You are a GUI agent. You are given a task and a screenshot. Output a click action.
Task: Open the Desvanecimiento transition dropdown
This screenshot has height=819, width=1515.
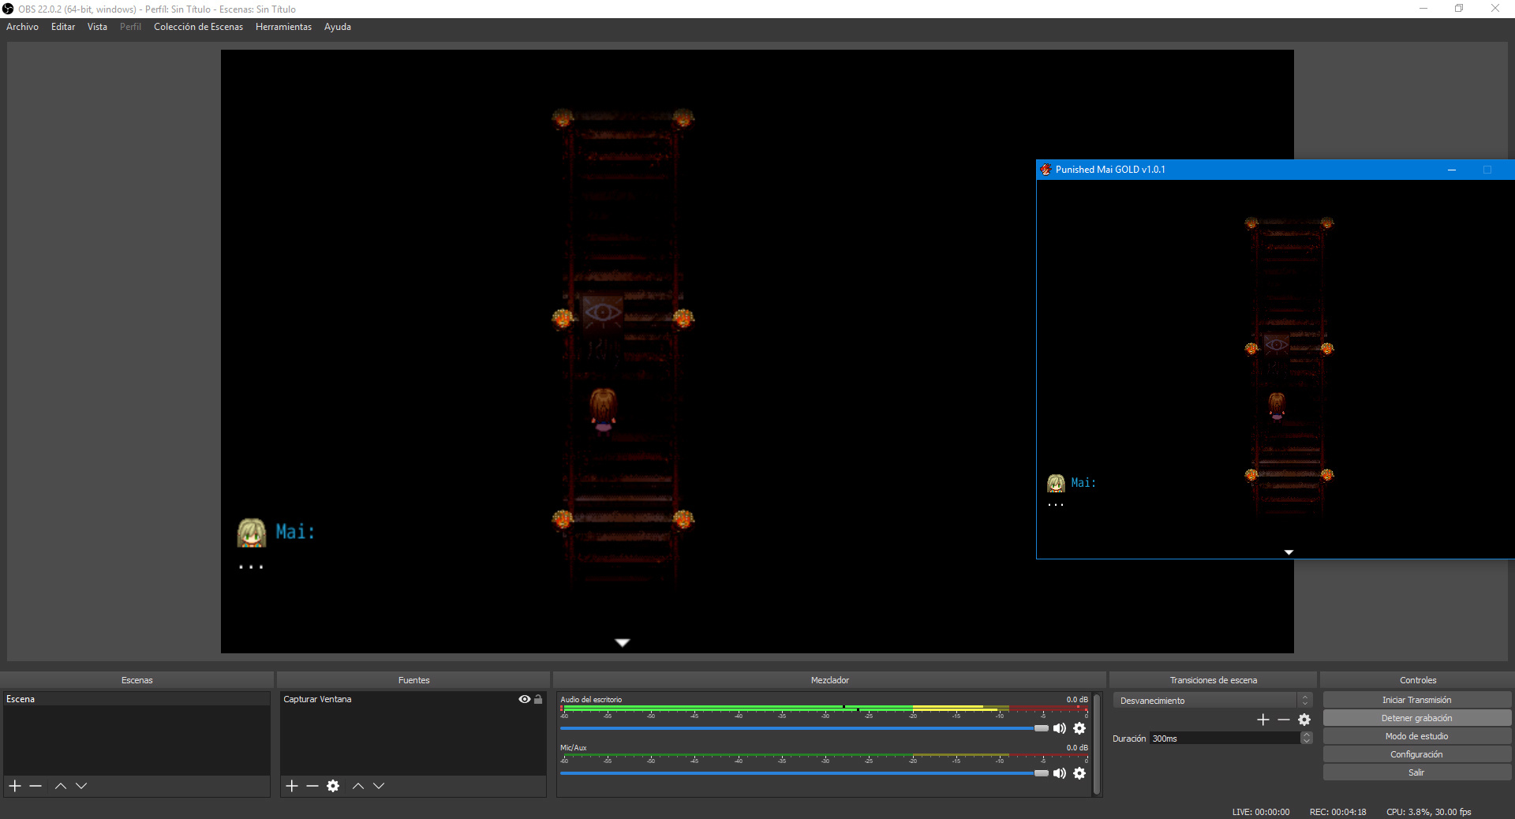(1213, 701)
